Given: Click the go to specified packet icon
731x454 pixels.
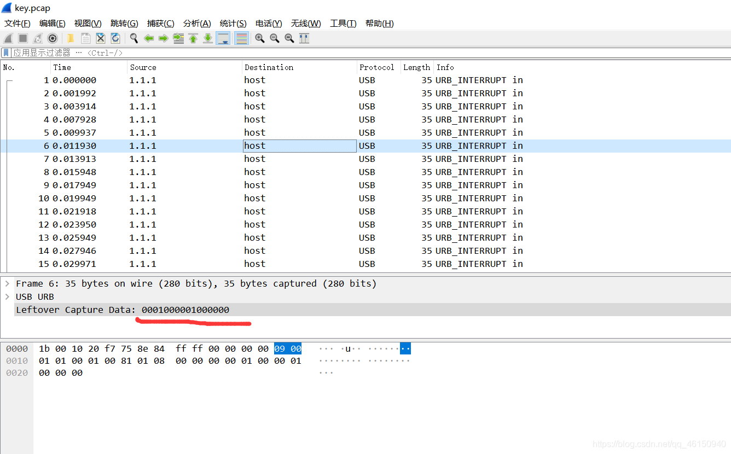Looking at the screenshot, I should [178, 38].
